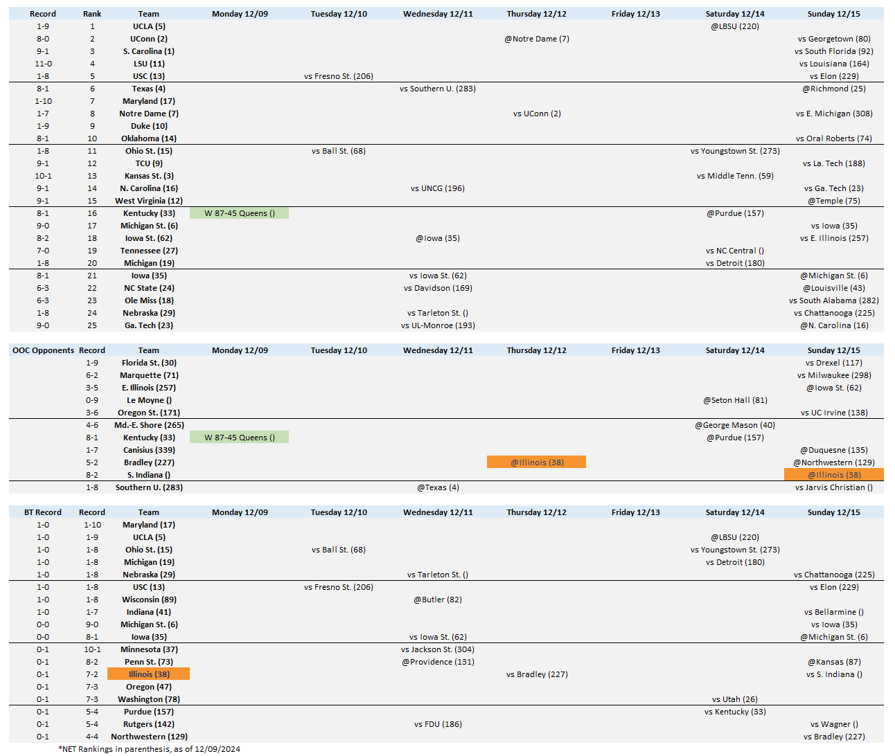Select the vs Utah (26) matchup cell
895x756 pixels.
click(735, 699)
